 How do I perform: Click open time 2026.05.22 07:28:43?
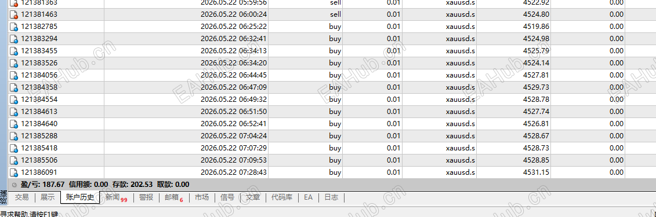tap(234, 172)
